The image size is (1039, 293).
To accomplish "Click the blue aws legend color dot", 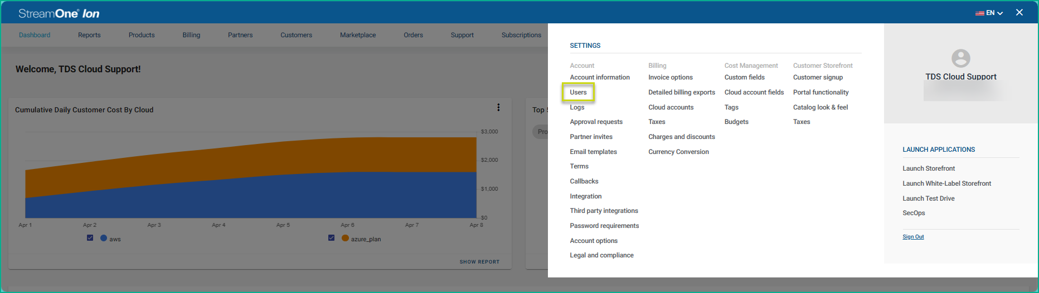I will (x=104, y=238).
